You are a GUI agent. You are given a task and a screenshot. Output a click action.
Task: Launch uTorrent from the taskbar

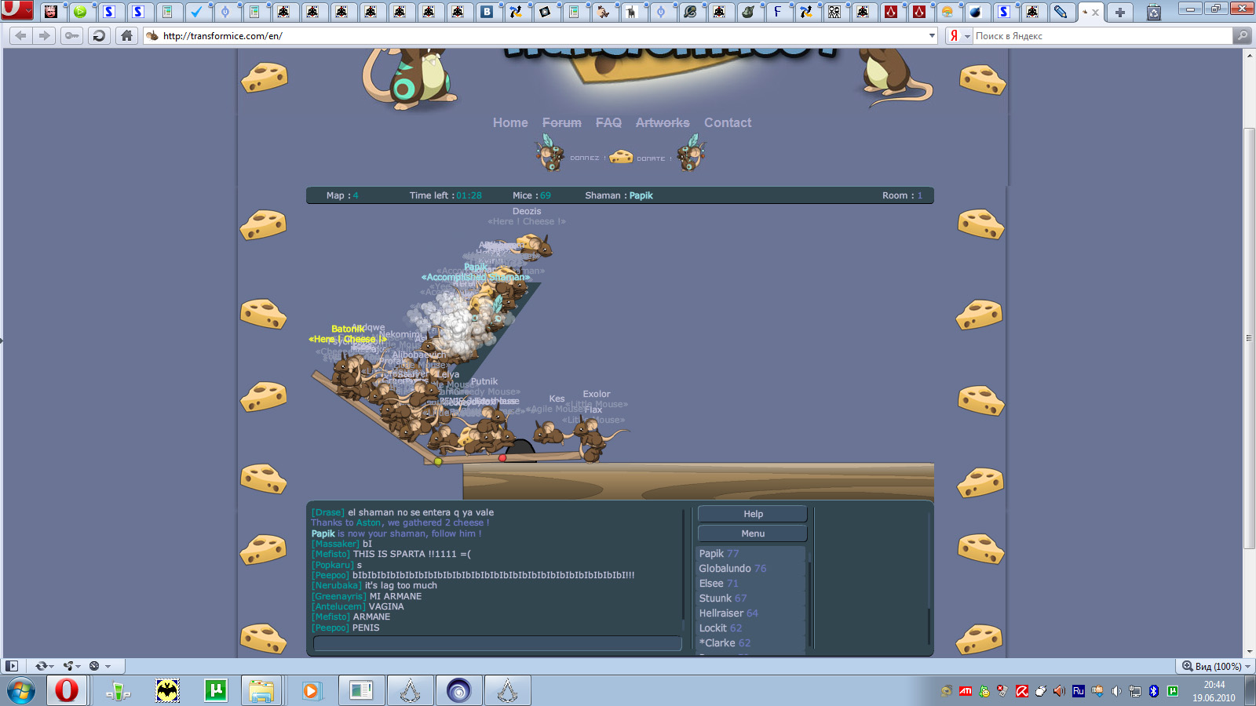tap(215, 690)
